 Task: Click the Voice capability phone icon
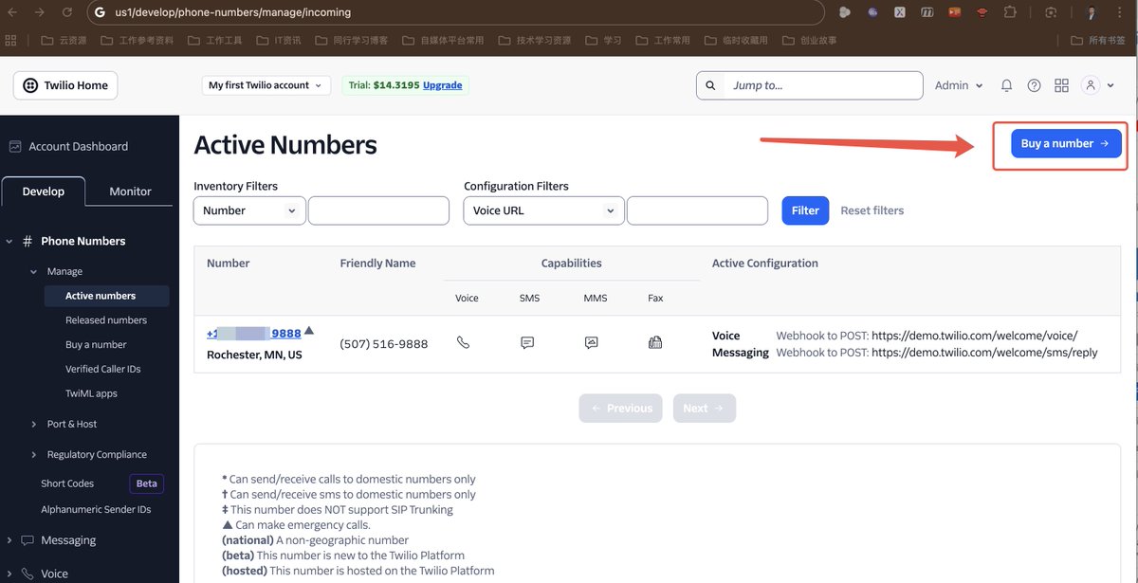tap(463, 342)
